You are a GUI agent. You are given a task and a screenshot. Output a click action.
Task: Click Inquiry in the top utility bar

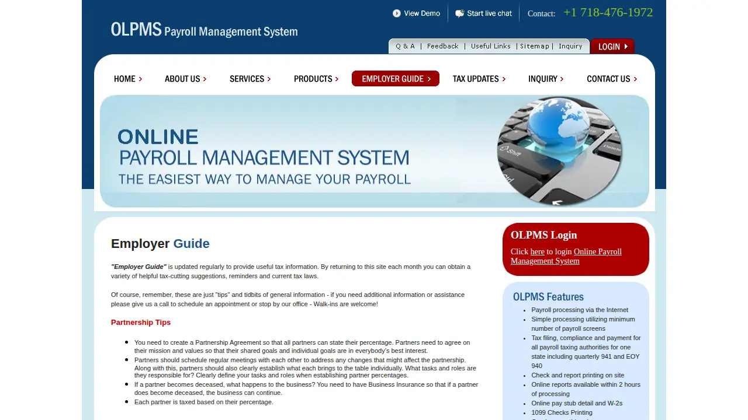[x=570, y=46]
